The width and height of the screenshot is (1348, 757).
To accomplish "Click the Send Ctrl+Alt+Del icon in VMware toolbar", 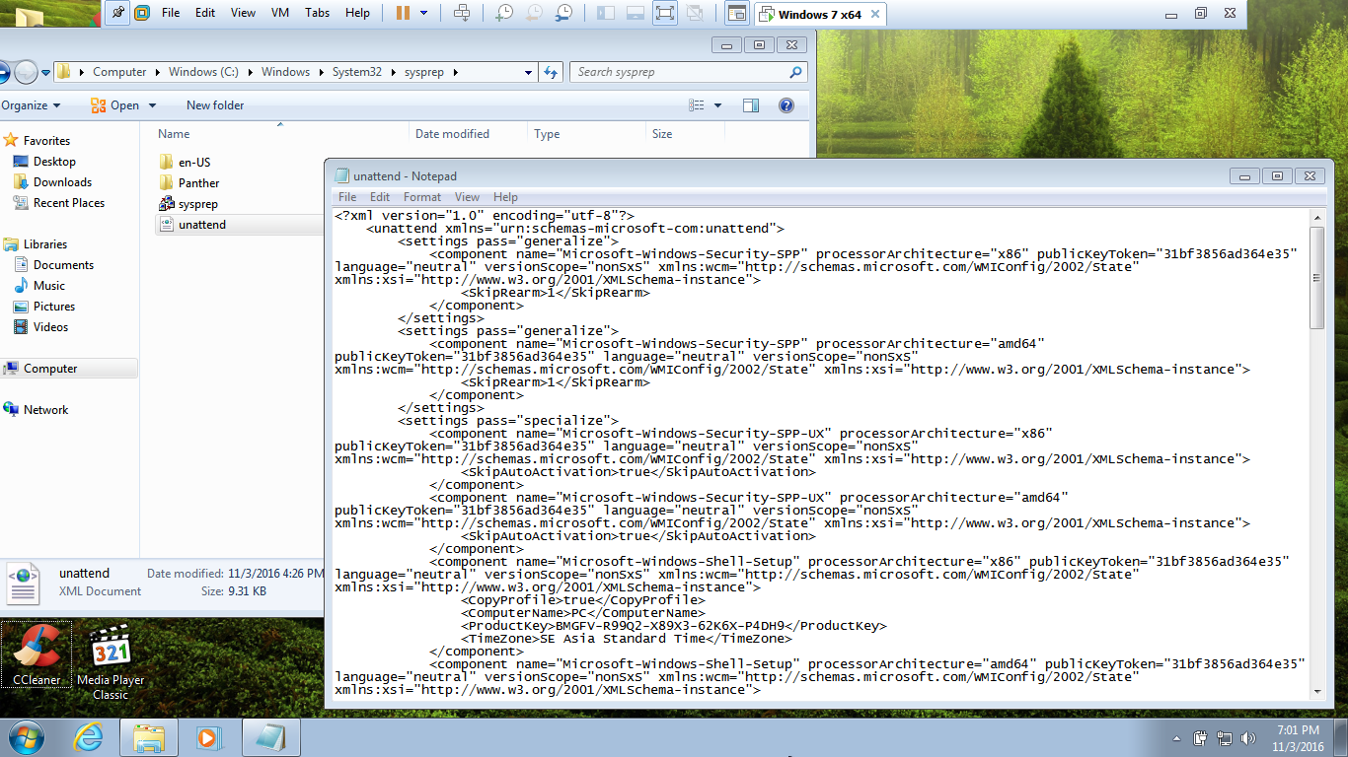I will pos(461,13).
